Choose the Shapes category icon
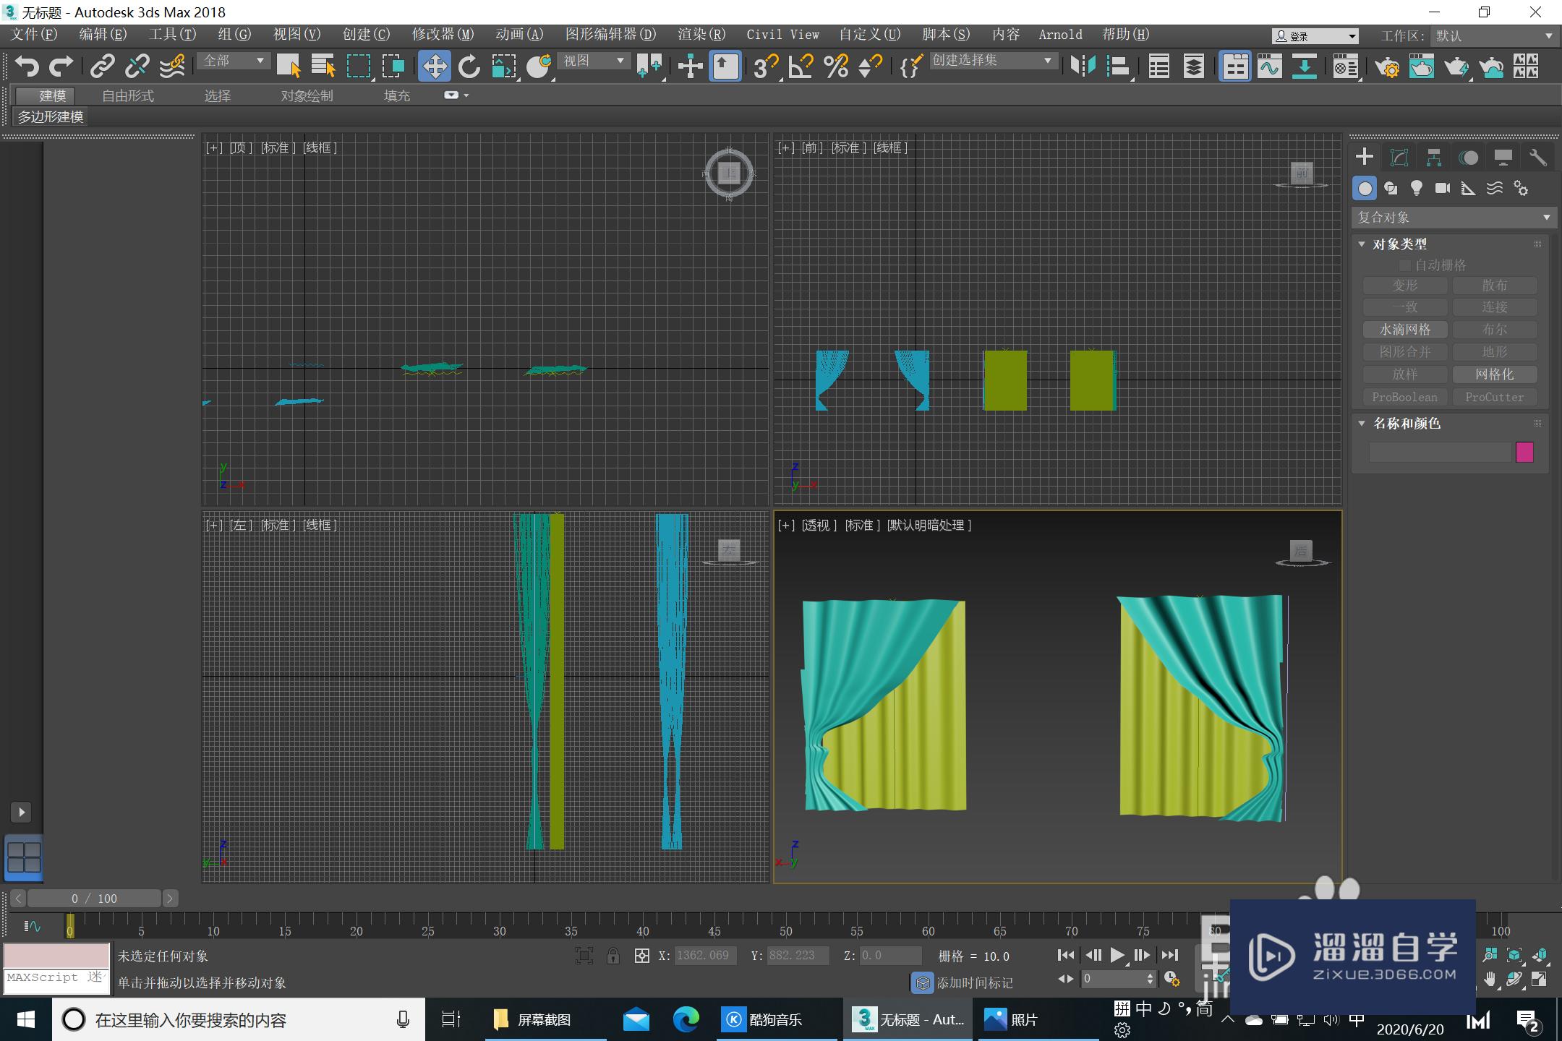The image size is (1562, 1041). 1391,189
